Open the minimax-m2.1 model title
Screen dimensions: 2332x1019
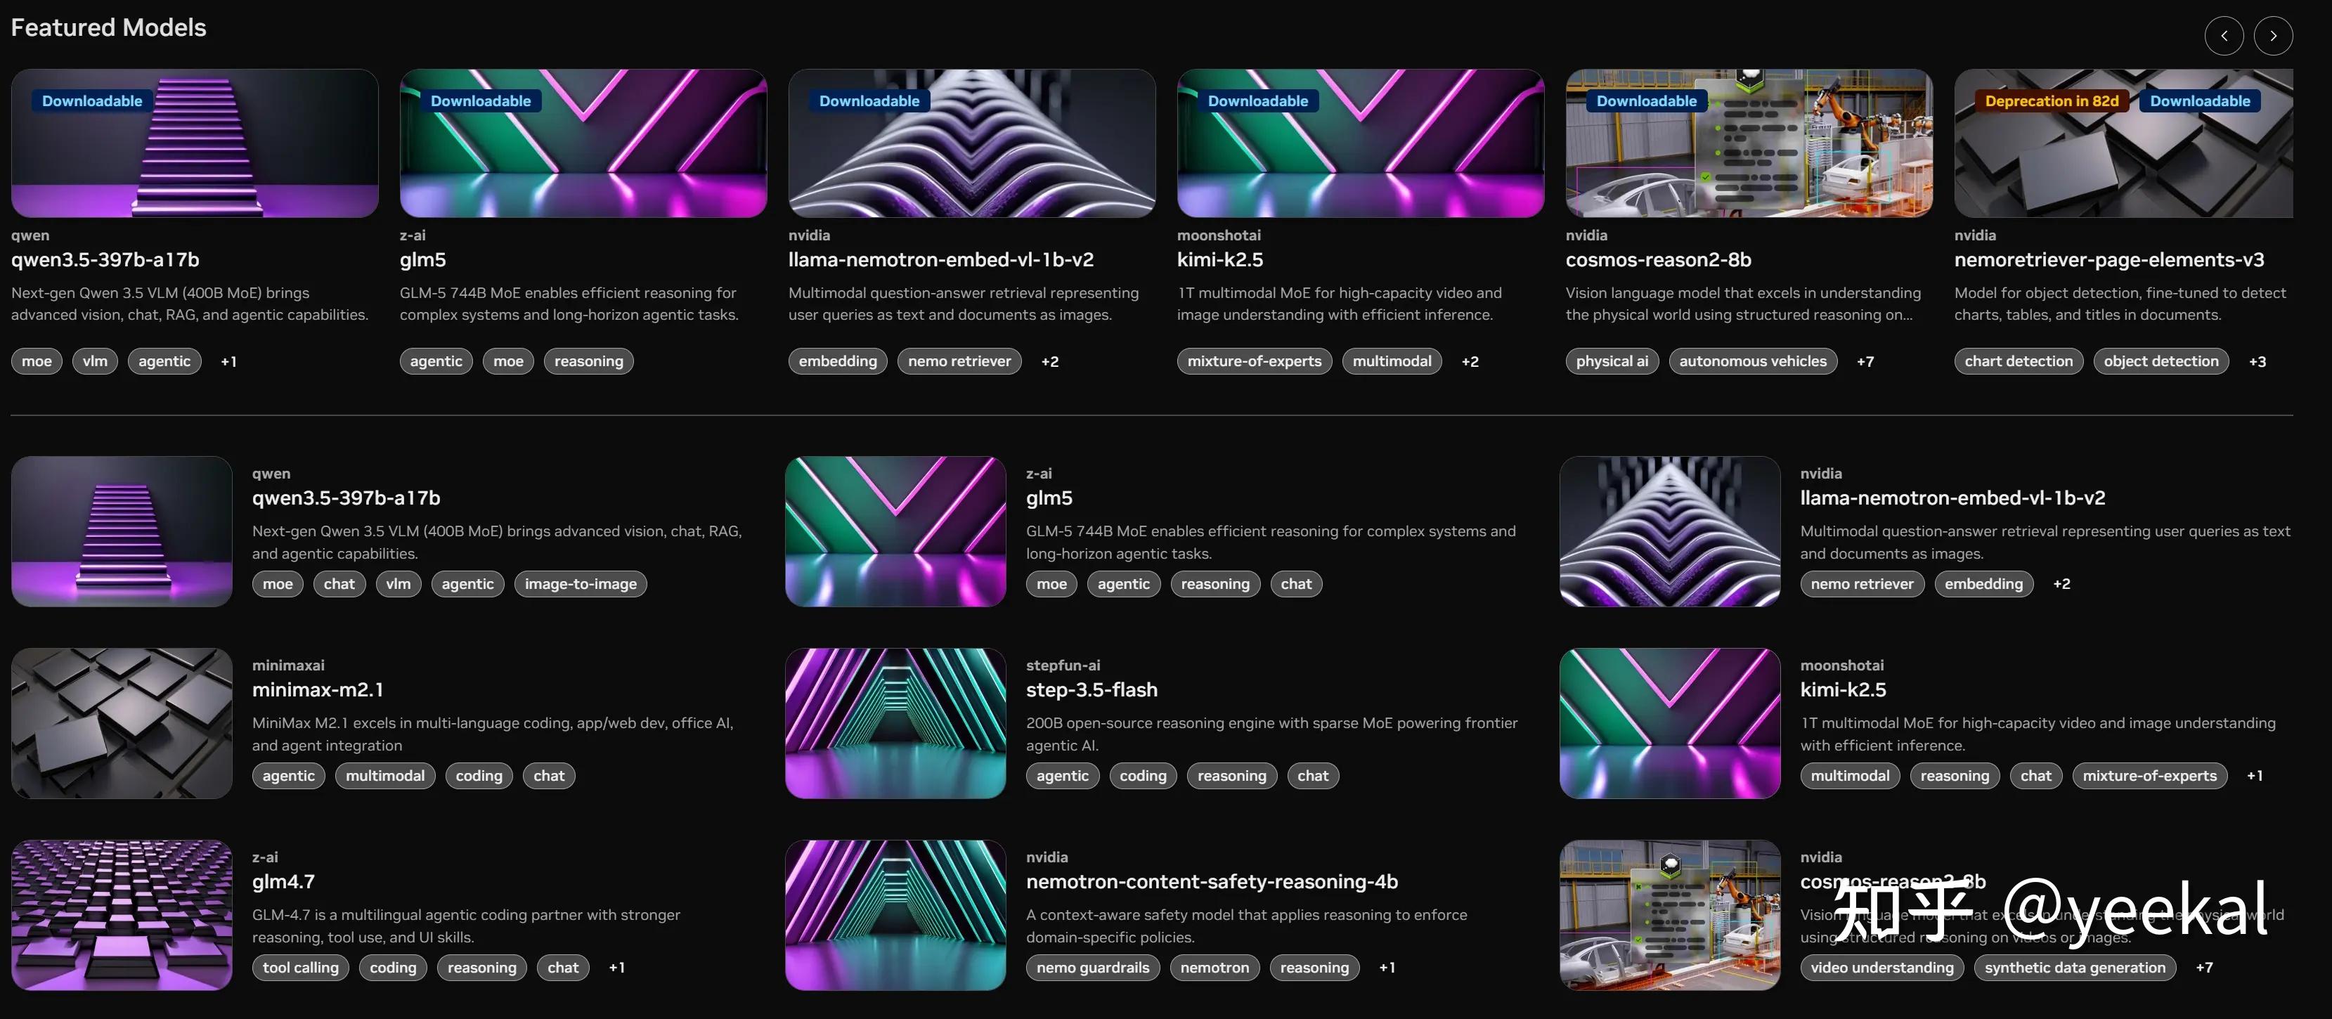[318, 689]
